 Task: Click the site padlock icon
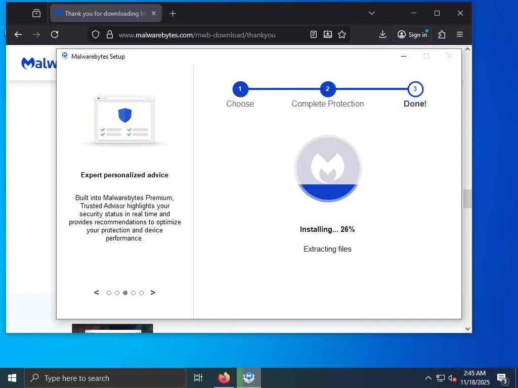[110, 35]
